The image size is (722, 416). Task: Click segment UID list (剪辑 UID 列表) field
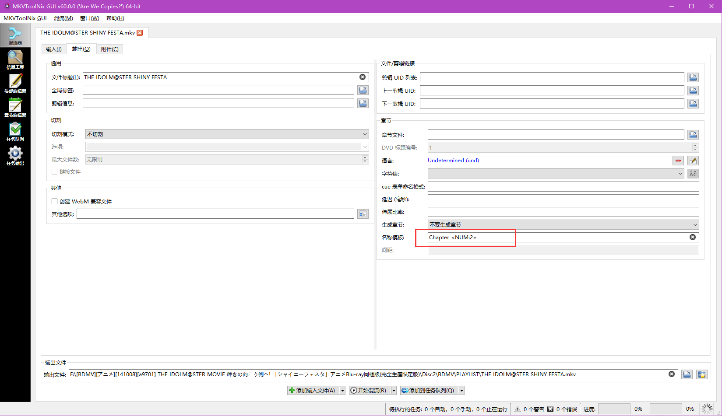click(x=552, y=77)
